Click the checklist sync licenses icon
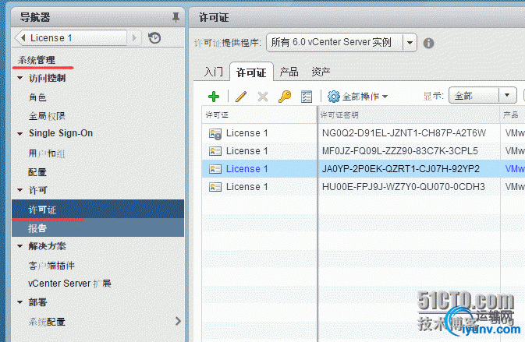Image resolution: width=525 pixels, height=342 pixels. tap(307, 97)
